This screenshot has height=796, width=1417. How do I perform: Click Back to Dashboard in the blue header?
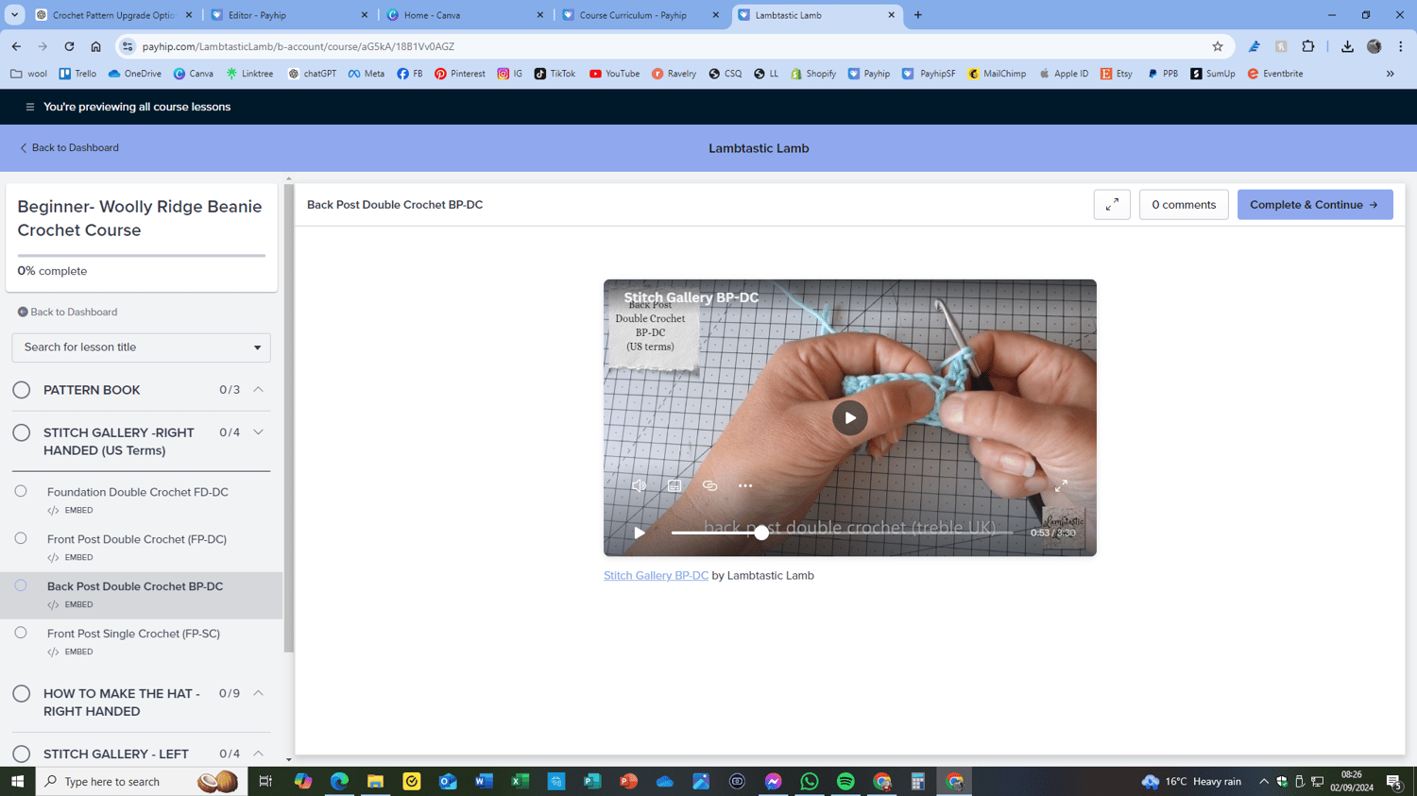pos(69,147)
